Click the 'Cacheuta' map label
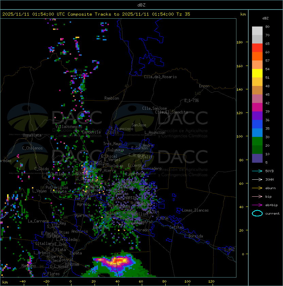 coord(58,191)
